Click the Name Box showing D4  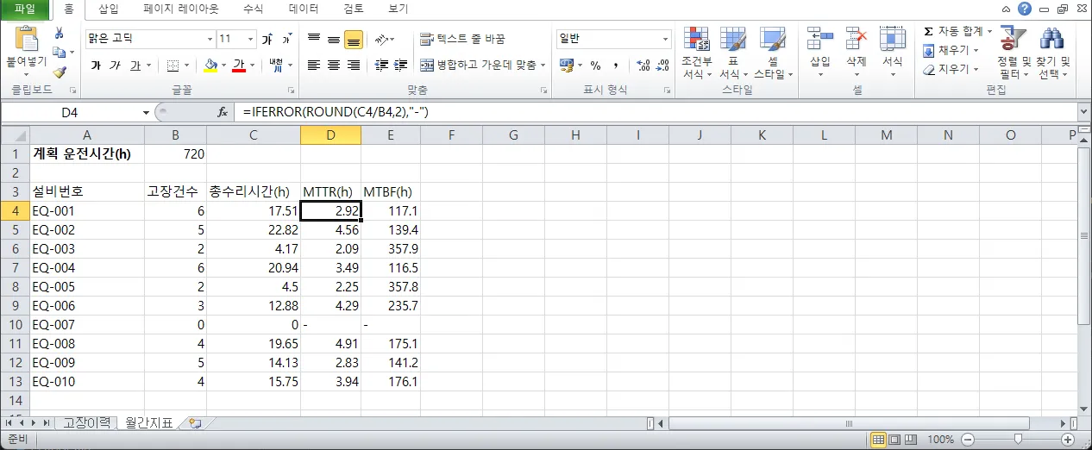[71, 112]
